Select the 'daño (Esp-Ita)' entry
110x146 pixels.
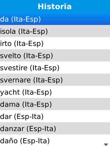[55, 140]
